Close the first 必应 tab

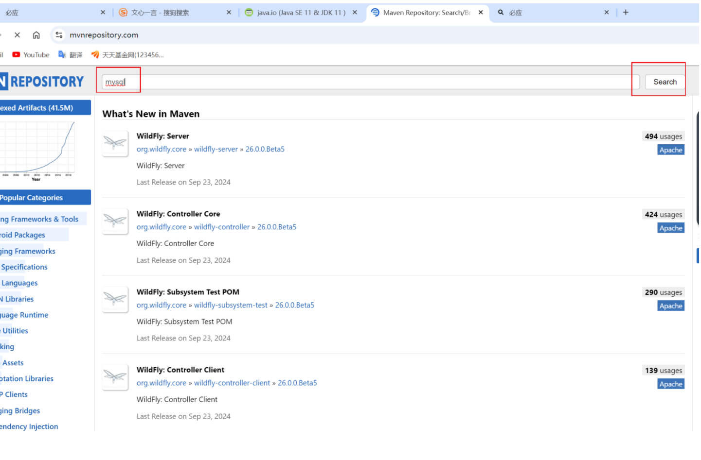pyautogui.click(x=103, y=13)
